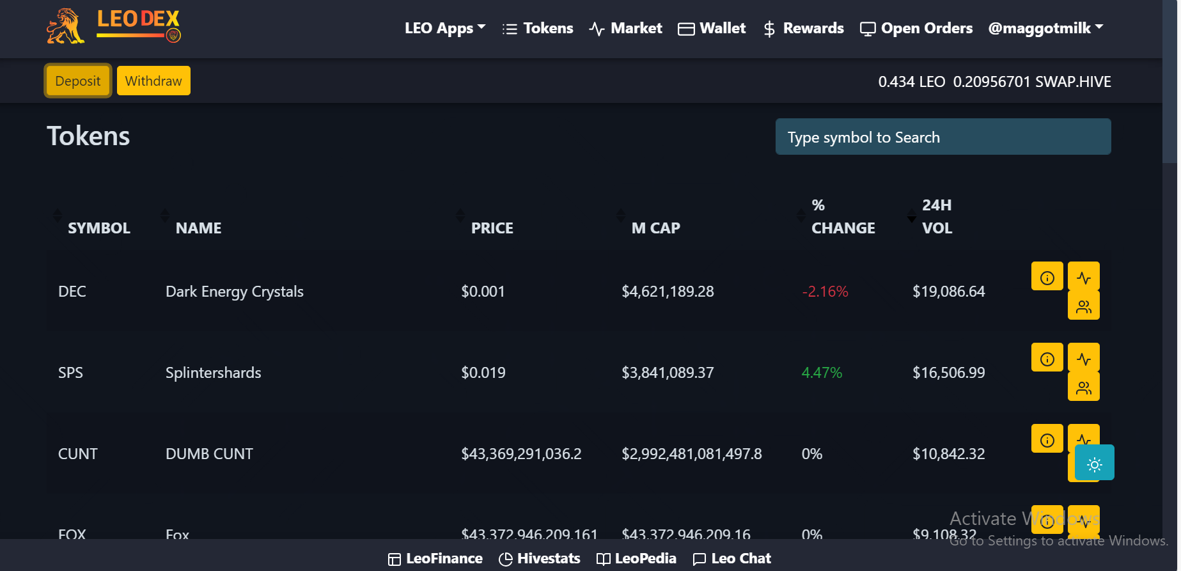Sort the table by 24H VOL column
Image resolution: width=1181 pixels, height=571 pixels.
937,217
